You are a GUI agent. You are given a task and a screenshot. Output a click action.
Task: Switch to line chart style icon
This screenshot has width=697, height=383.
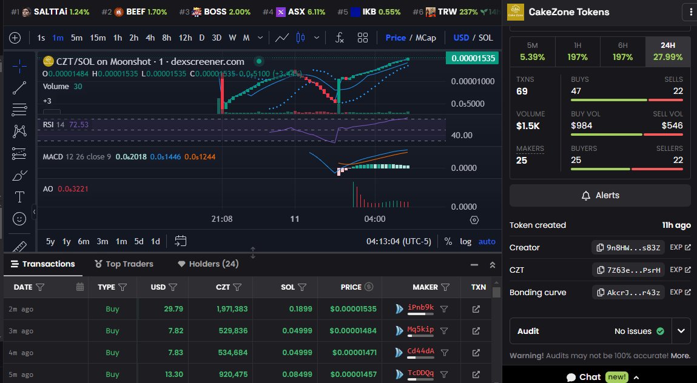point(282,38)
